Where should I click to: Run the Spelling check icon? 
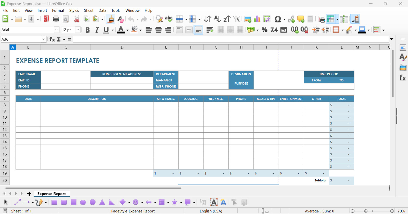coord(169,19)
